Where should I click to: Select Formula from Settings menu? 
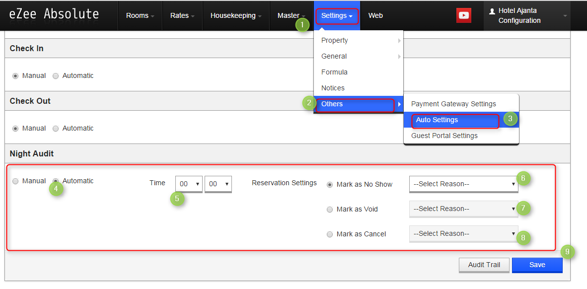tap(359, 72)
